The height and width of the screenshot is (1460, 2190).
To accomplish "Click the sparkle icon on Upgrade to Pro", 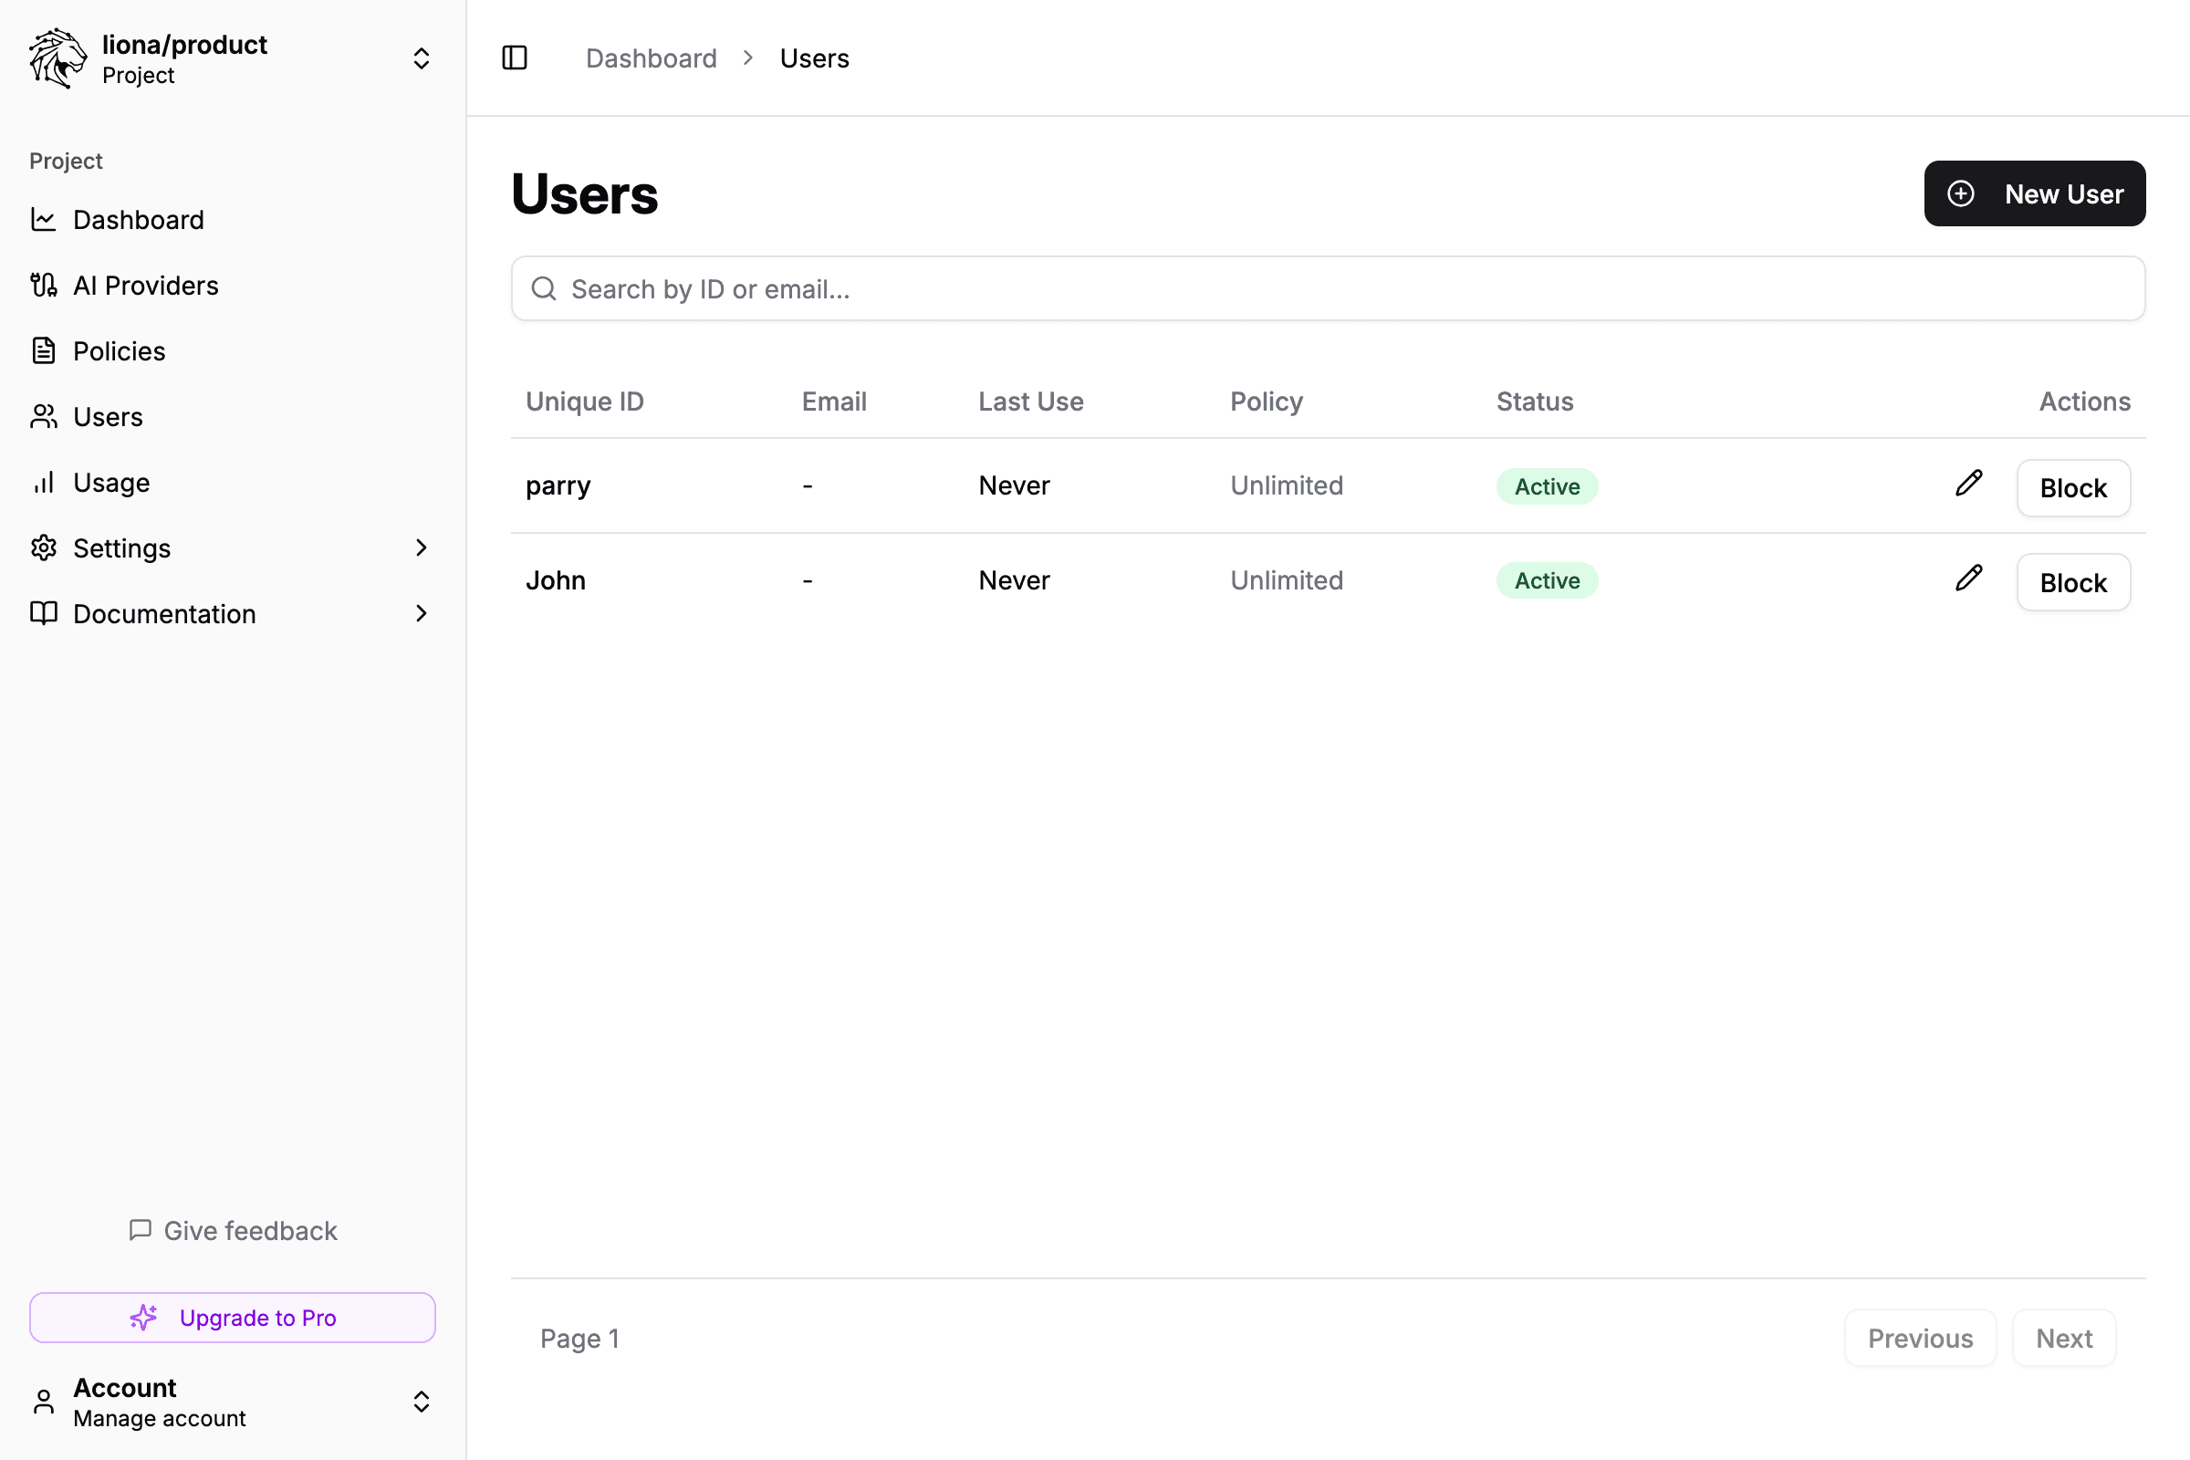I will pos(143,1317).
